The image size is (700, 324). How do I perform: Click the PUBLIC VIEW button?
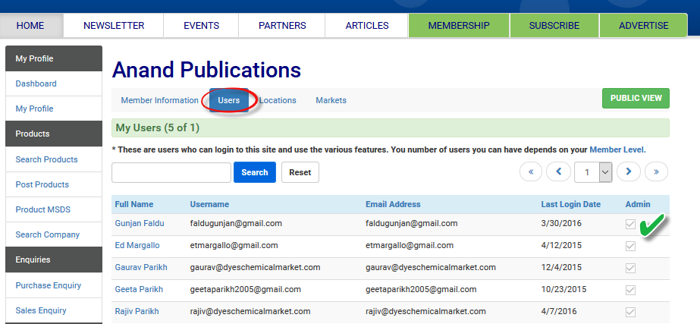636,98
